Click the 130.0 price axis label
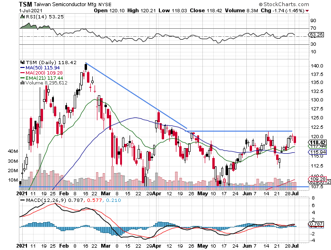The width and height of the screenshot is (331, 250). [317, 100]
